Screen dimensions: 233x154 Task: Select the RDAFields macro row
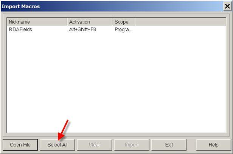(116, 29)
